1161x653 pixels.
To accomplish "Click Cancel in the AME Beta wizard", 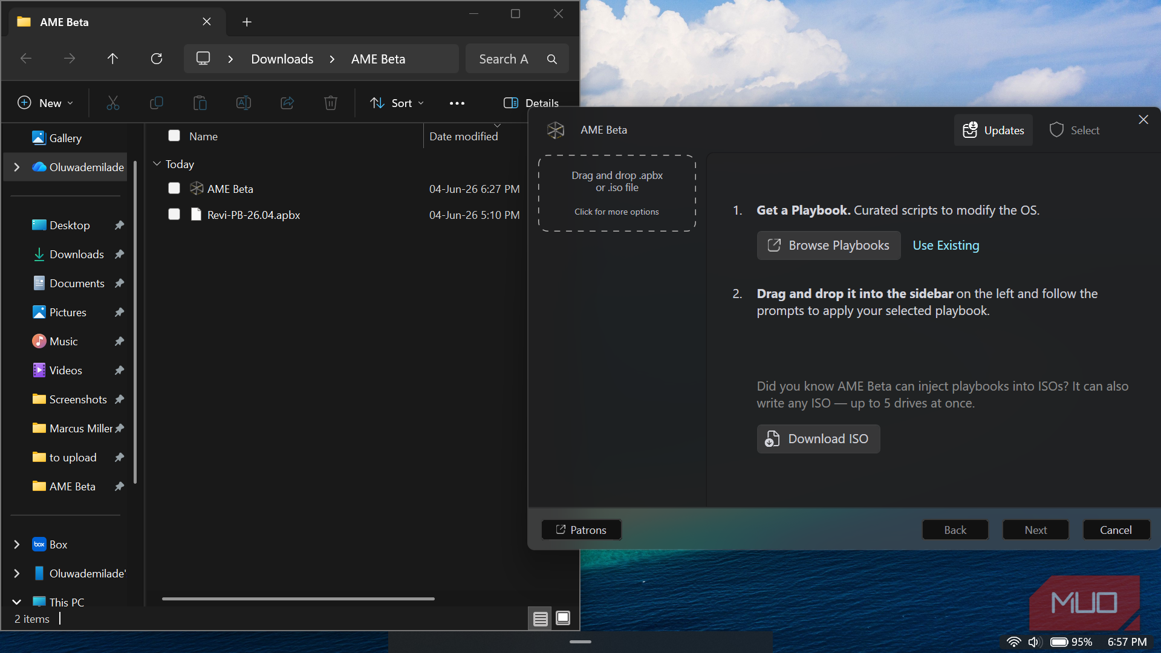I will [1116, 530].
